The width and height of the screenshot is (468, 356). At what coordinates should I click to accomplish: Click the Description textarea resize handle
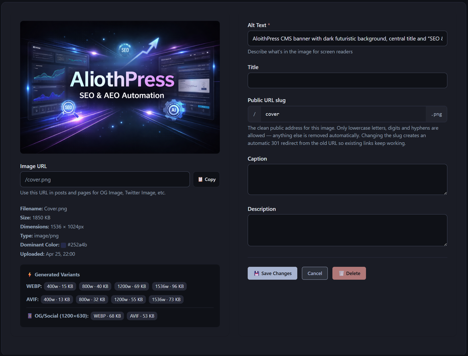(445, 244)
